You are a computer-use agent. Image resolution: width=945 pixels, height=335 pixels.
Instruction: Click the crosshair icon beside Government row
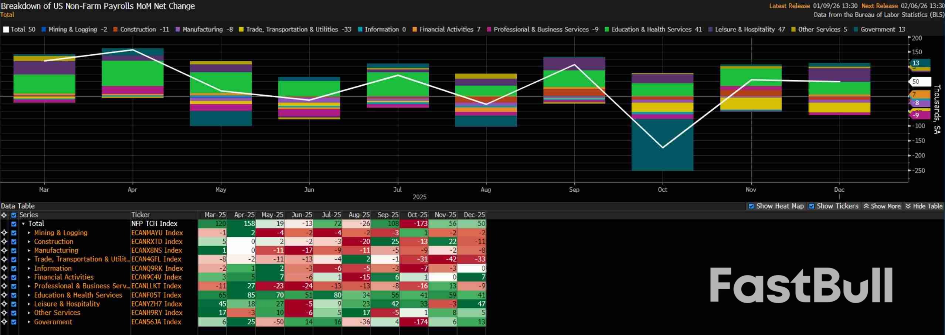click(4, 322)
